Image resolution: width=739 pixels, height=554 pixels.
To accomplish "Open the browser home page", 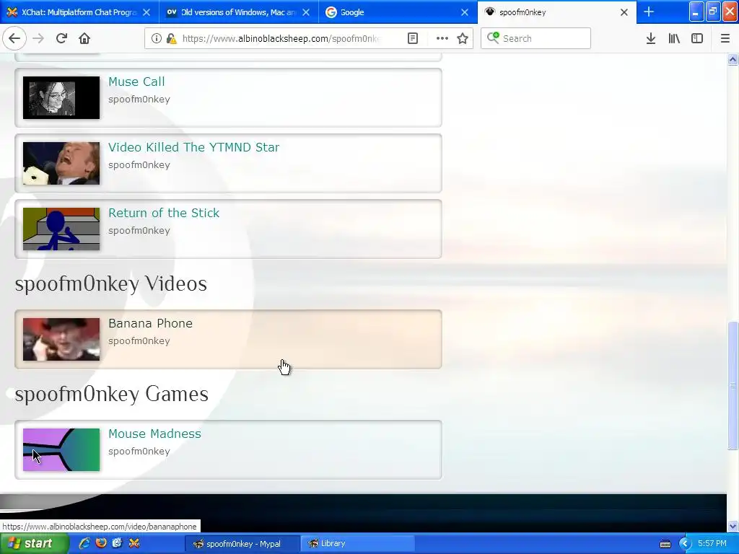I will tap(84, 38).
